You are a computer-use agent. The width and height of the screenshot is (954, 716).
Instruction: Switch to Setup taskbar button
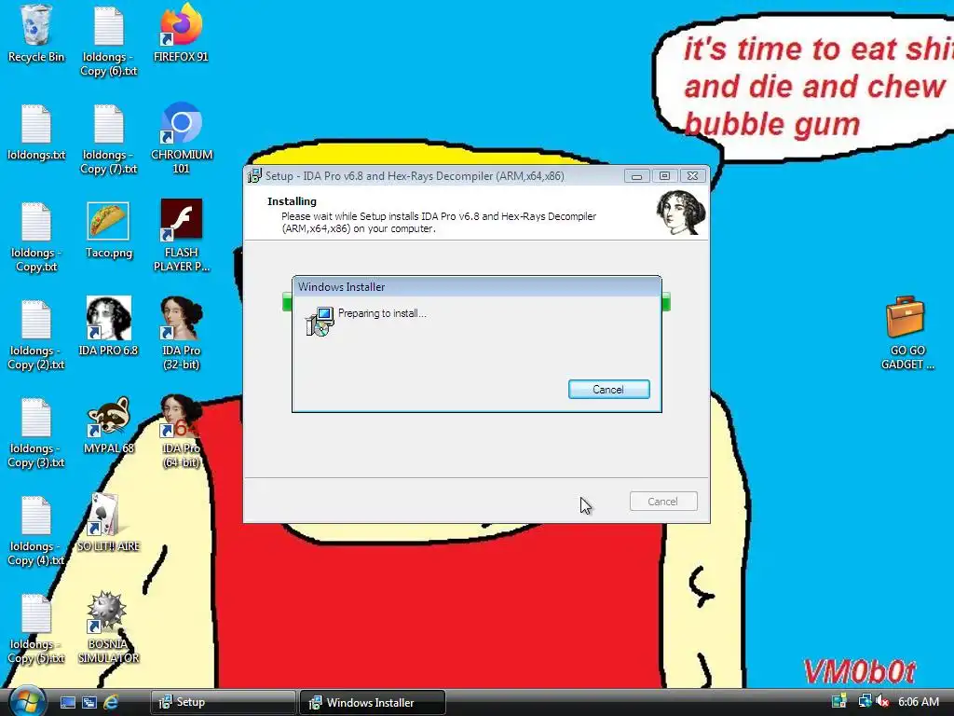[x=223, y=702]
